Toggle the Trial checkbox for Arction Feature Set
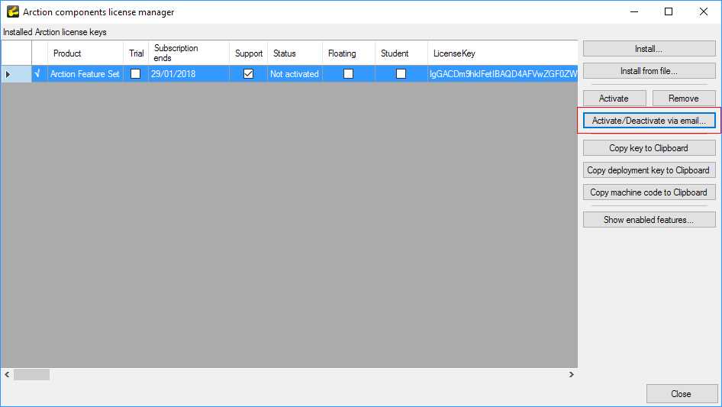722x407 pixels. click(x=135, y=74)
